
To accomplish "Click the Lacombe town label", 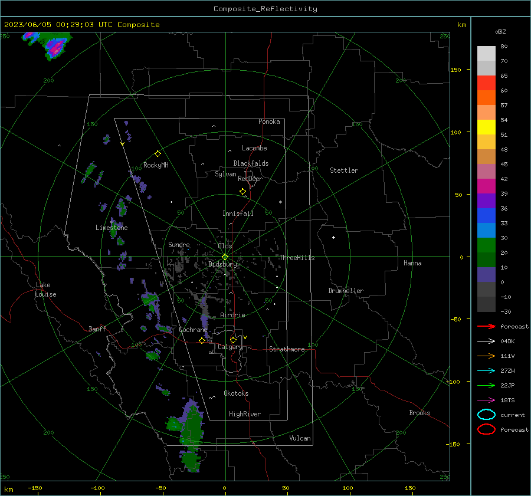I will click(254, 148).
